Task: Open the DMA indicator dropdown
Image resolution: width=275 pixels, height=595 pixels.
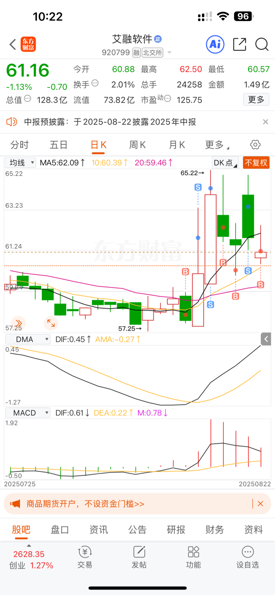Action: (28, 339)
